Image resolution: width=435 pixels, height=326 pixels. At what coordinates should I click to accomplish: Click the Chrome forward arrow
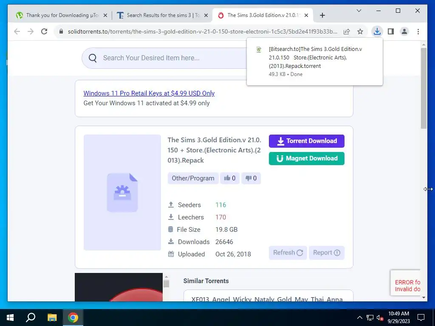[31, 31]
